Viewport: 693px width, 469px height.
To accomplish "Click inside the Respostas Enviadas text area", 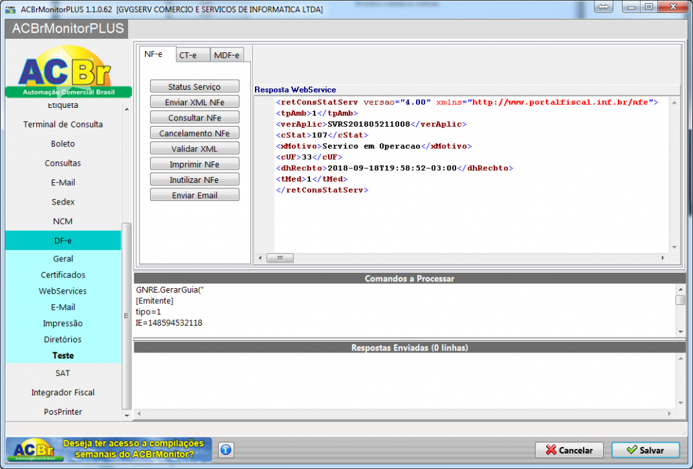I will (405, 381).
